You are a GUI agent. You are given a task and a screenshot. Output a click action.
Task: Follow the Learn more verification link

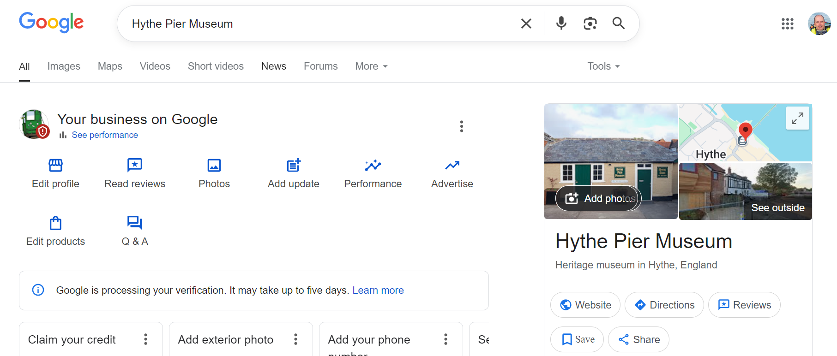[x=378, y=291]
